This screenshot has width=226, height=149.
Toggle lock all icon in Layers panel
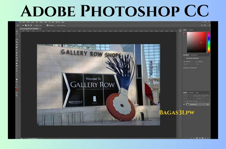[196, 101]
